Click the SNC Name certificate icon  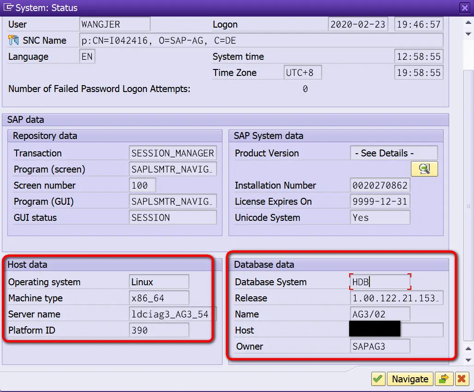tap(13, 40)
